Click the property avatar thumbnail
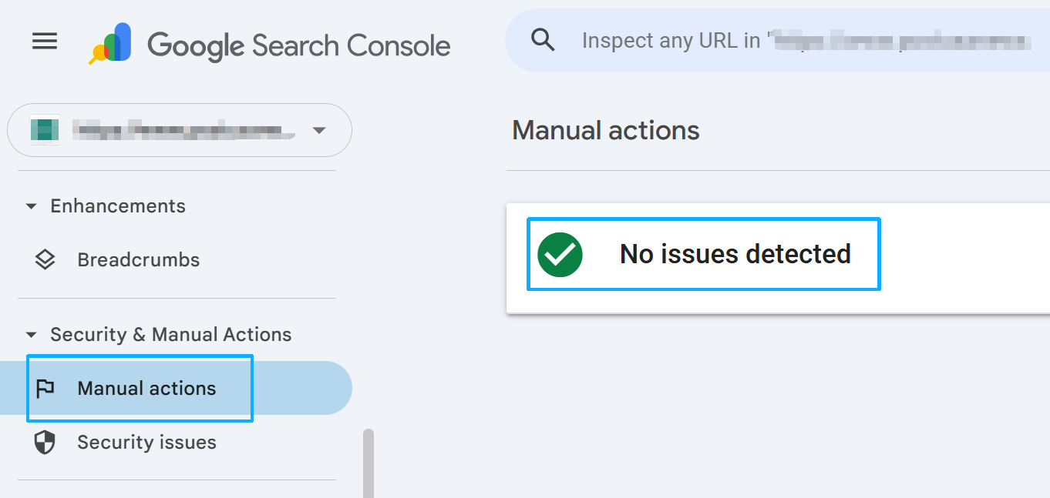 (45, 130)
